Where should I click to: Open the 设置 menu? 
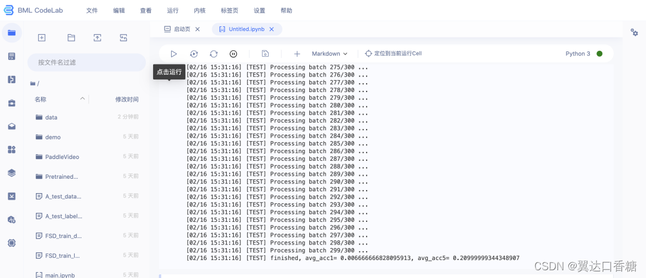pos(260,11)
